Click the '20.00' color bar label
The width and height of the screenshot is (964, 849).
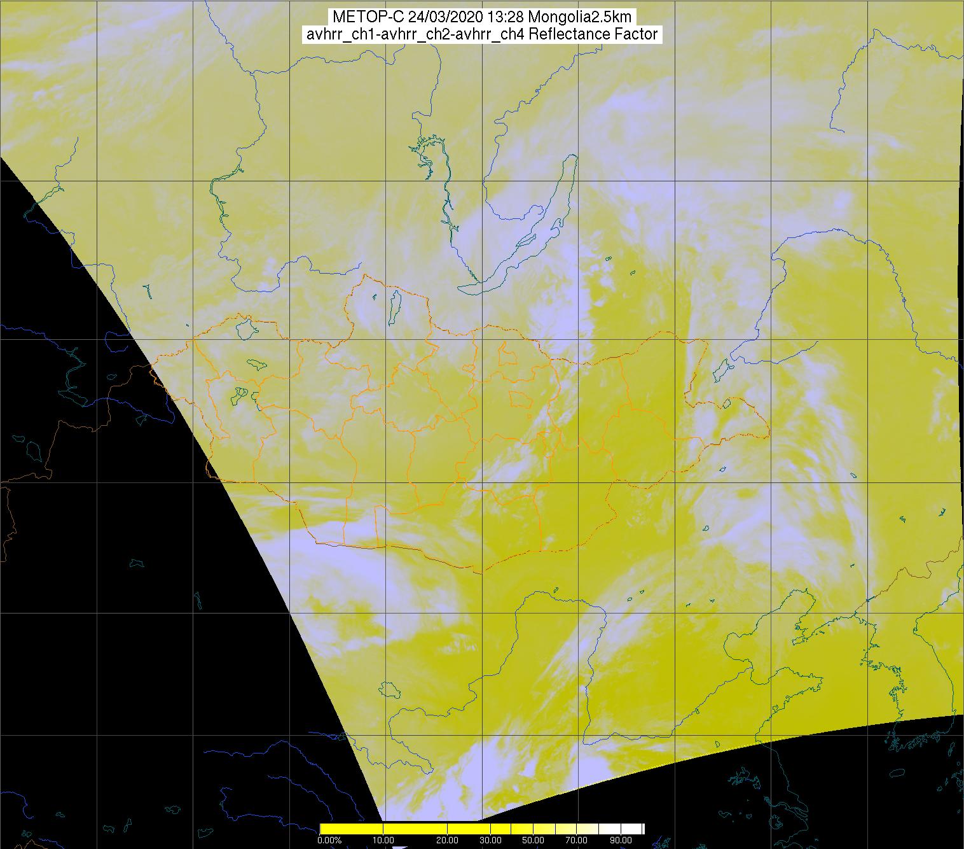448,841
